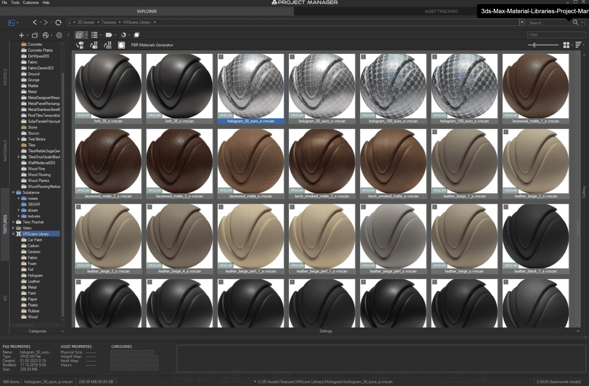Switch to the IES sidebar panel

pos(5,299)
